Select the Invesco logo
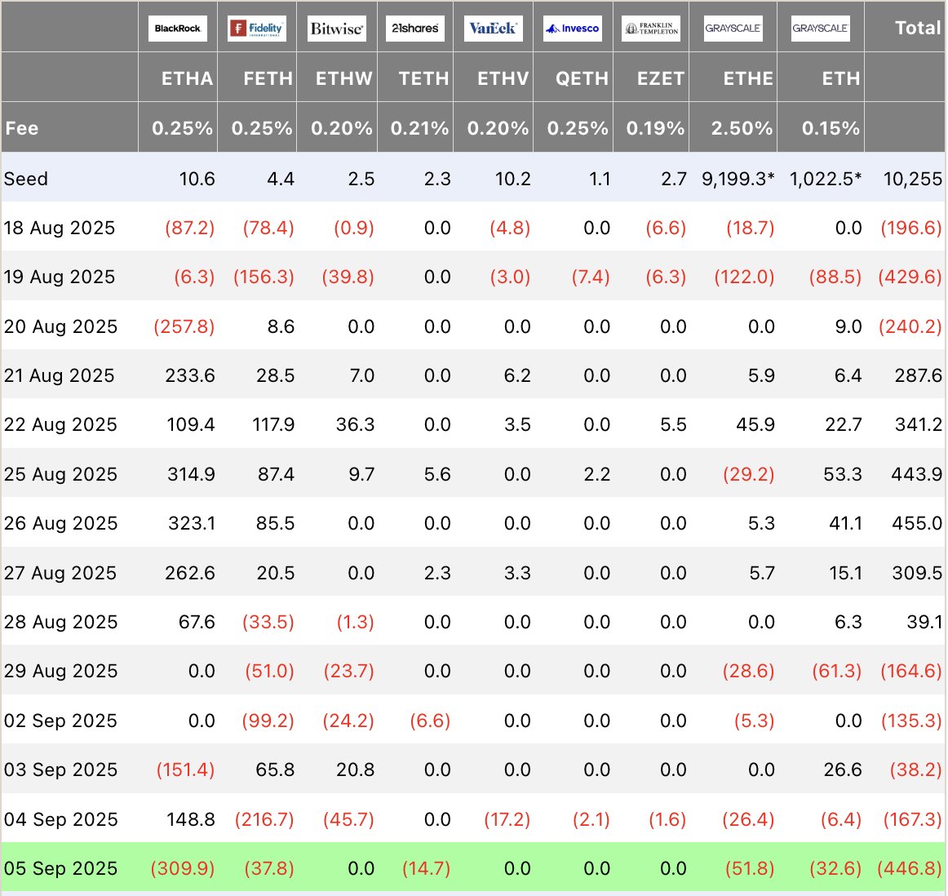This screenshot has width=948, height=896. (573, 29)
